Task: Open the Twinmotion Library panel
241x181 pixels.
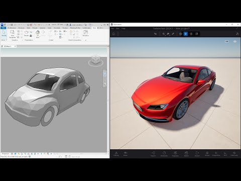Action: (116, 154)
